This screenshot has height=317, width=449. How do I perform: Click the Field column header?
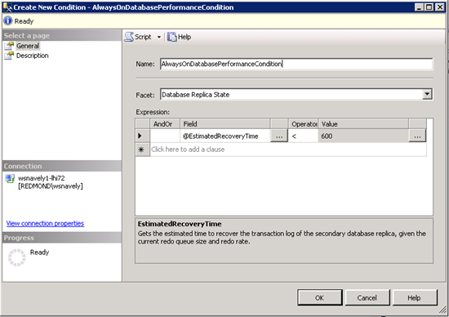[224, 124]
